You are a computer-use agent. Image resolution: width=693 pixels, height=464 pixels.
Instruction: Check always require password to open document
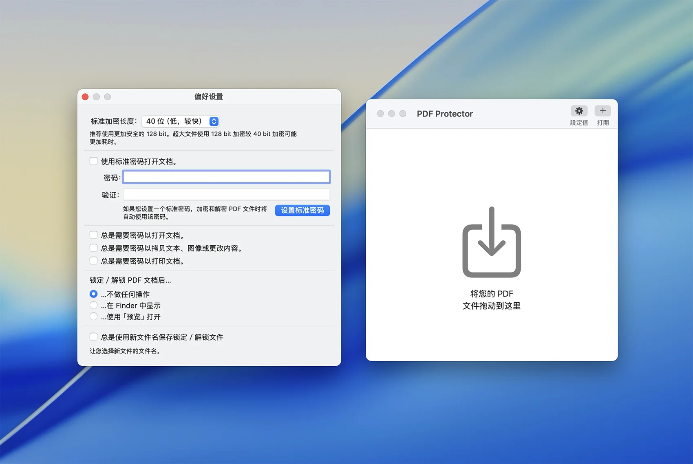point(94,235)
